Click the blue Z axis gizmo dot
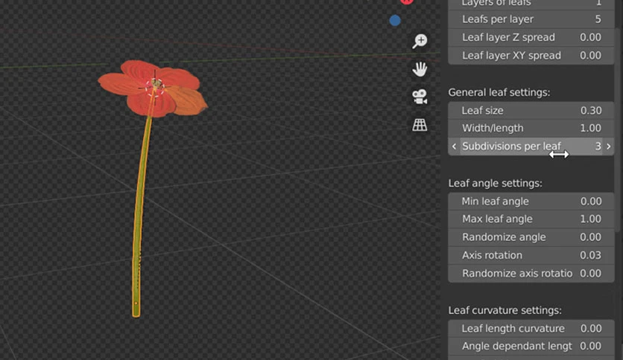623x360 pixels. point(395,20)
